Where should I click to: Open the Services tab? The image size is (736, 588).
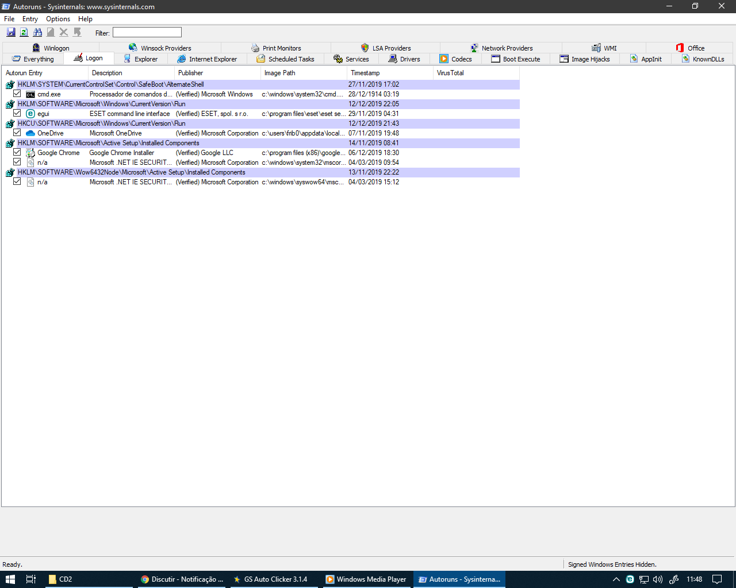click(351, 59)
